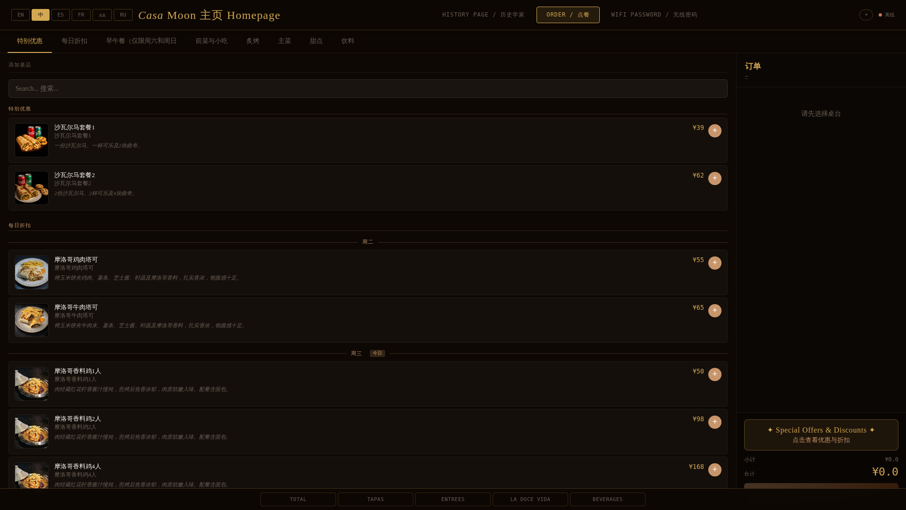Click the ¥39 price of 沙瓦尔马套餐1
This screenshot has height=510, width=906.
(x=698, y=128)
